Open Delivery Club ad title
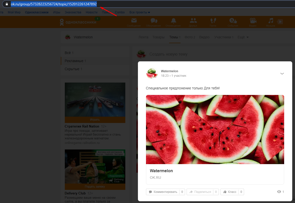 click(x=75, y=193)
